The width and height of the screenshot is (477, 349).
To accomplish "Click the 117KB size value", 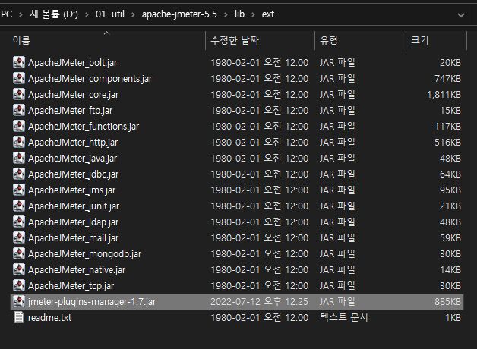I will coord(448,127).
